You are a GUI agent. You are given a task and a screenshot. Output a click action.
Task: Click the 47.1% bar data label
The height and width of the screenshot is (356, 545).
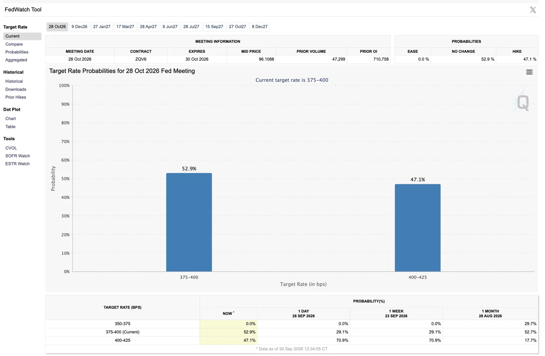(x=418, y=180)
